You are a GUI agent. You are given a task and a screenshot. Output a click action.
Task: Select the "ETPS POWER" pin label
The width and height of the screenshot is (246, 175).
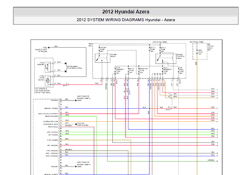pyautogui.click(x=53, y=140)
